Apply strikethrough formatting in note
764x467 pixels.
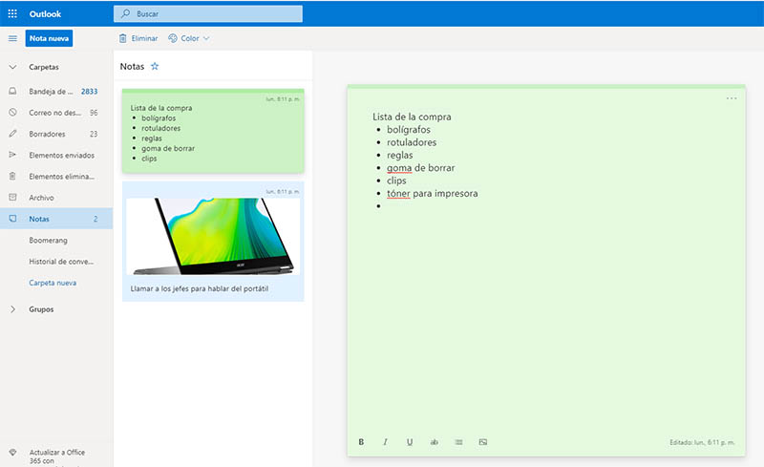point(434,442)
